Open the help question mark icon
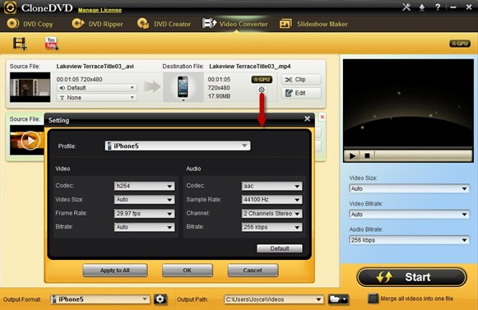This screenshot has width=478, height=310. coord(438,7)
